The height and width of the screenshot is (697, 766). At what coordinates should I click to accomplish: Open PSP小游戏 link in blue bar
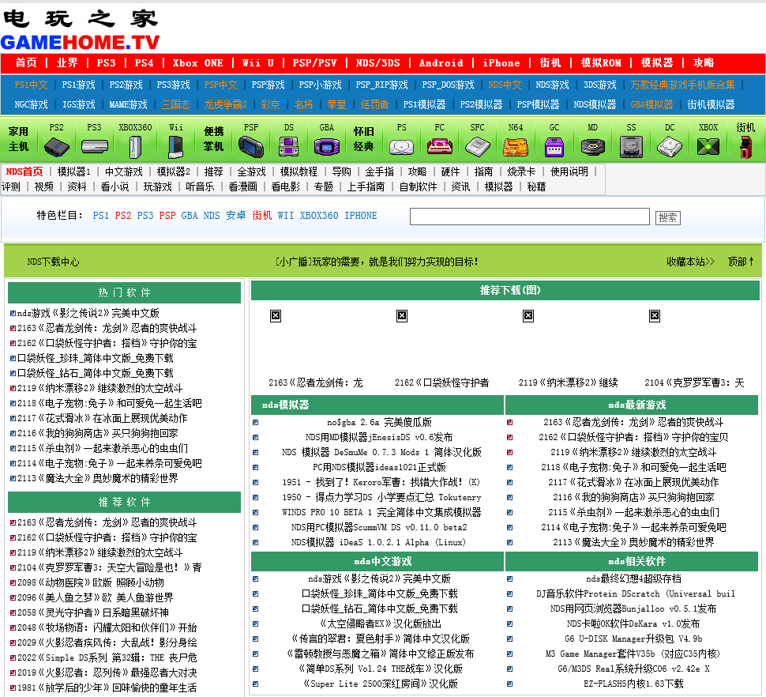pos(320,85)
